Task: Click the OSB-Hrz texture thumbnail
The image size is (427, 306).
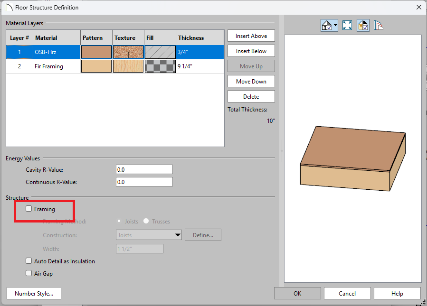Action: pos(128,52)
